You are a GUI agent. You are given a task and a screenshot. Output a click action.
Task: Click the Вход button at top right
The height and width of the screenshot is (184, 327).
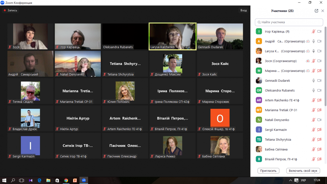243,10
